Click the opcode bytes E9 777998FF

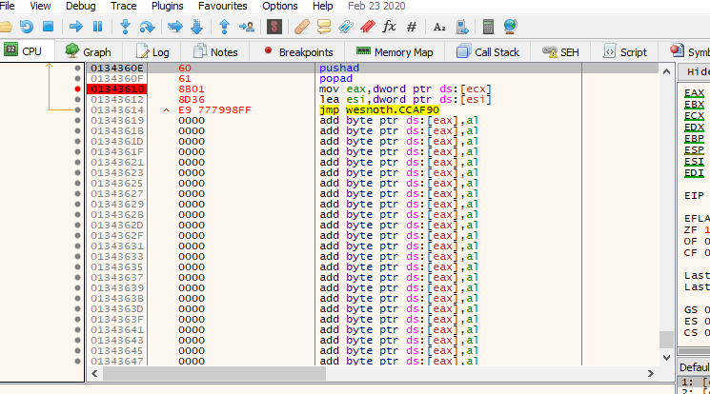[x=214, y=110]
